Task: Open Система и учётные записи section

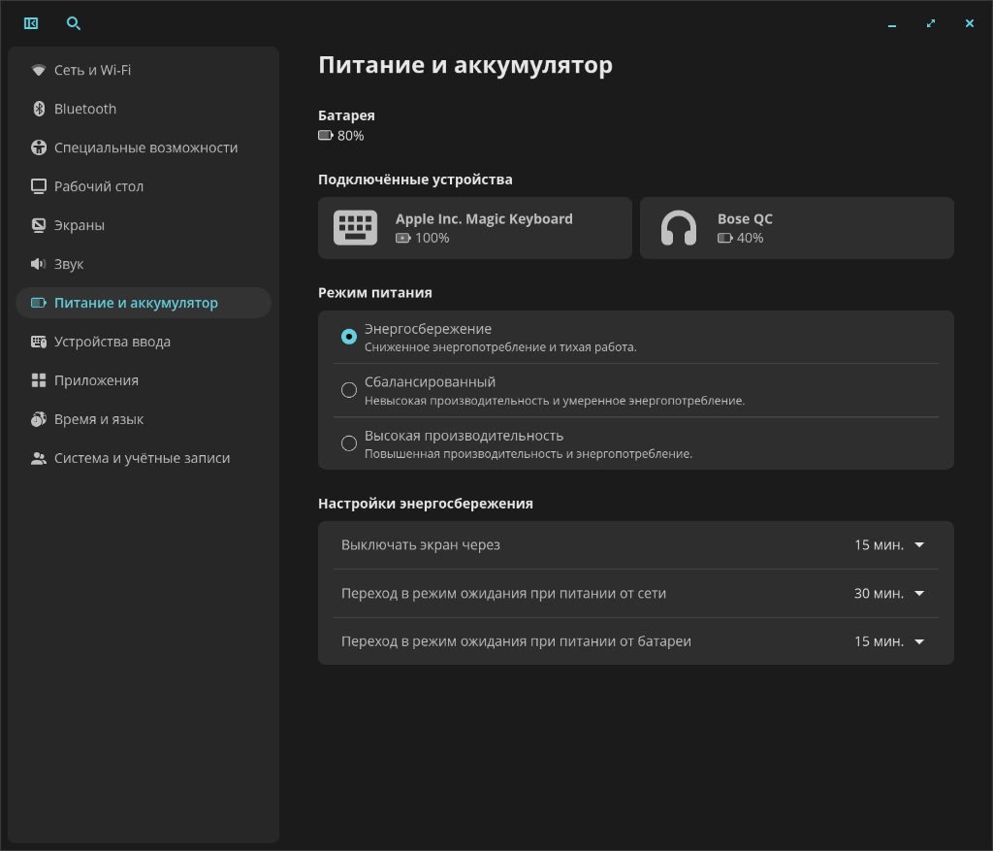Action: pos(142,458)
